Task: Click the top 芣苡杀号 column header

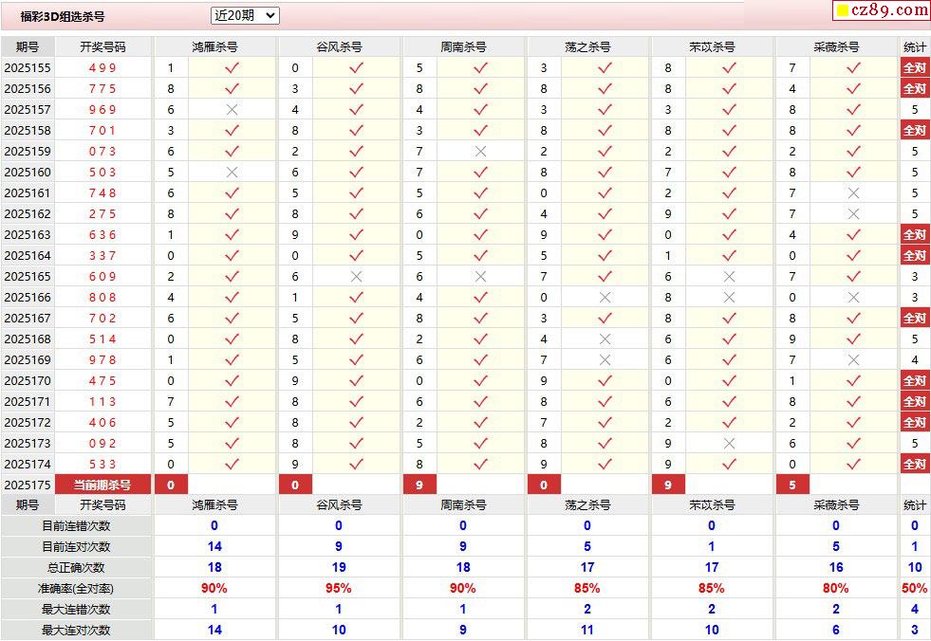Action: pos(712,46)
